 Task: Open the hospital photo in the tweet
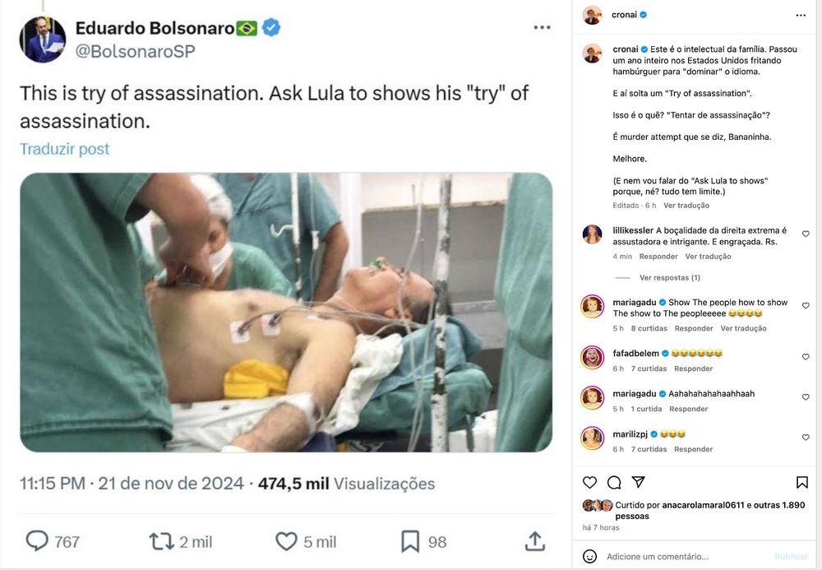point(286,313)
